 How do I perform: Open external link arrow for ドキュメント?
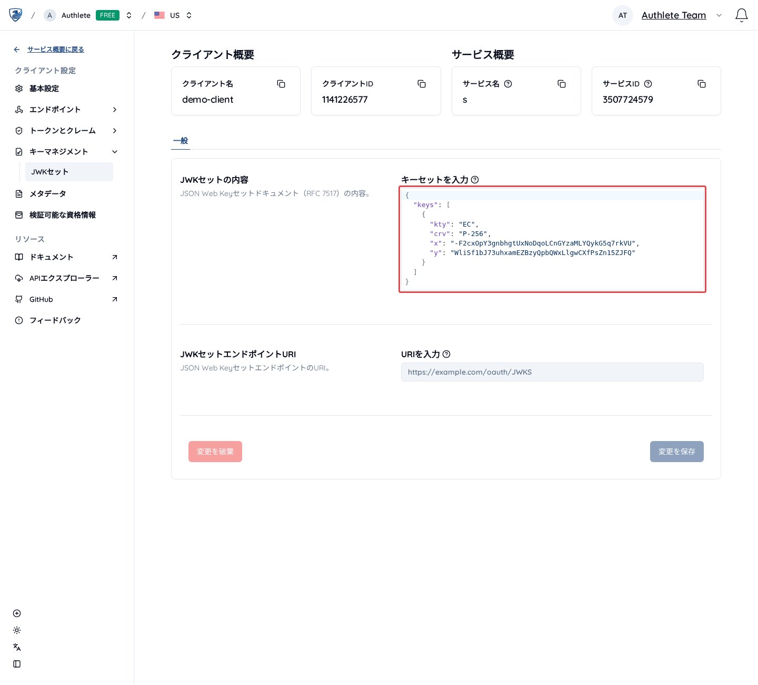point(115,257)
